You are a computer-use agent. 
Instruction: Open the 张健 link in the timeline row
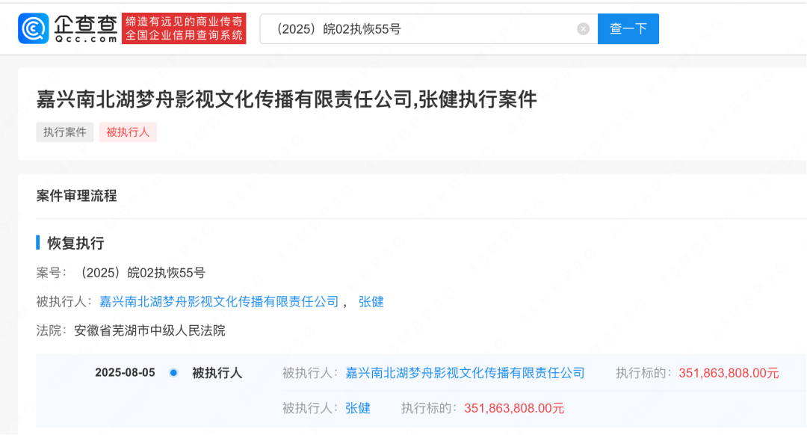click(358, 408)
